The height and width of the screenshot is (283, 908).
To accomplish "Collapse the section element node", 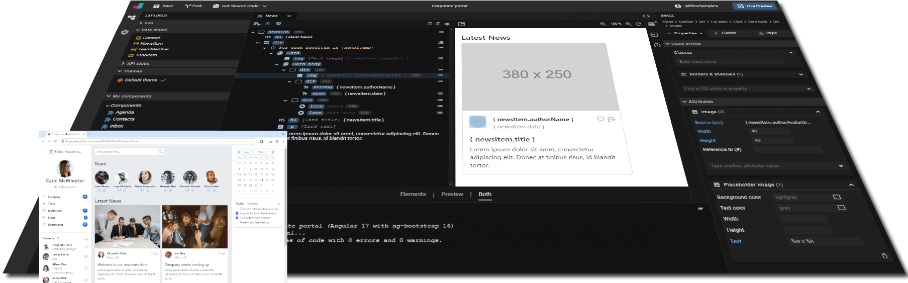I will [253, 32].
